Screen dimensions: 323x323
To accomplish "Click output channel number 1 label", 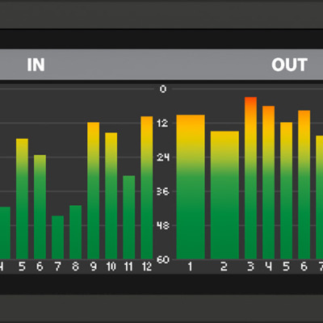I will click(190, 266).
